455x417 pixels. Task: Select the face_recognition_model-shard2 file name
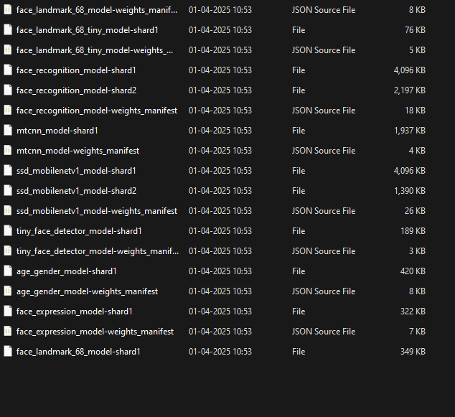[x=76, y=90]
